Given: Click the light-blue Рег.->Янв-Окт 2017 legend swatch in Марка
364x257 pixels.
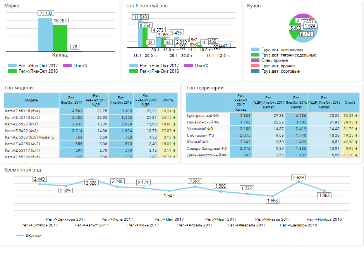Looking at the screenshot, I should point(12,66).
